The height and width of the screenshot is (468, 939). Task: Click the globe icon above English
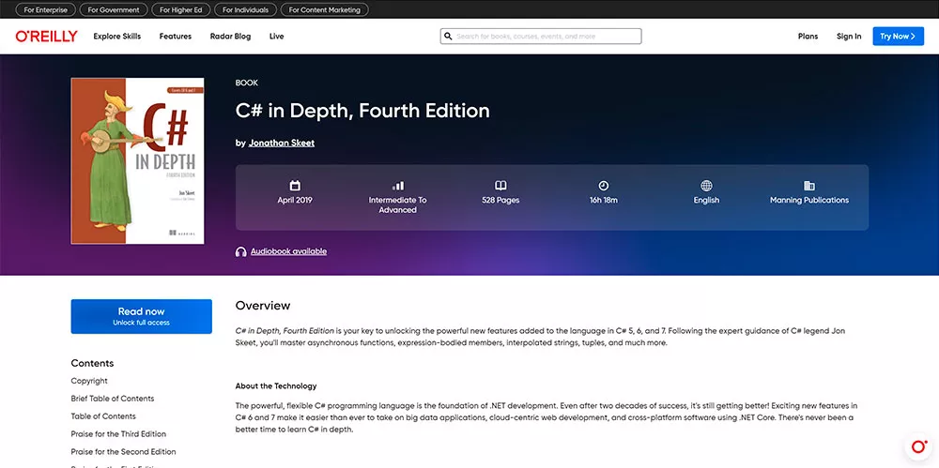click(707, 186)
